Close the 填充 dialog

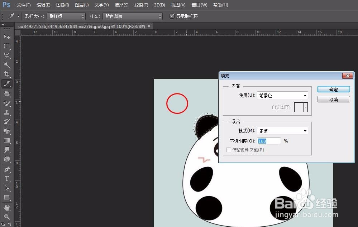pyautogui.click(x=348, y=76)
